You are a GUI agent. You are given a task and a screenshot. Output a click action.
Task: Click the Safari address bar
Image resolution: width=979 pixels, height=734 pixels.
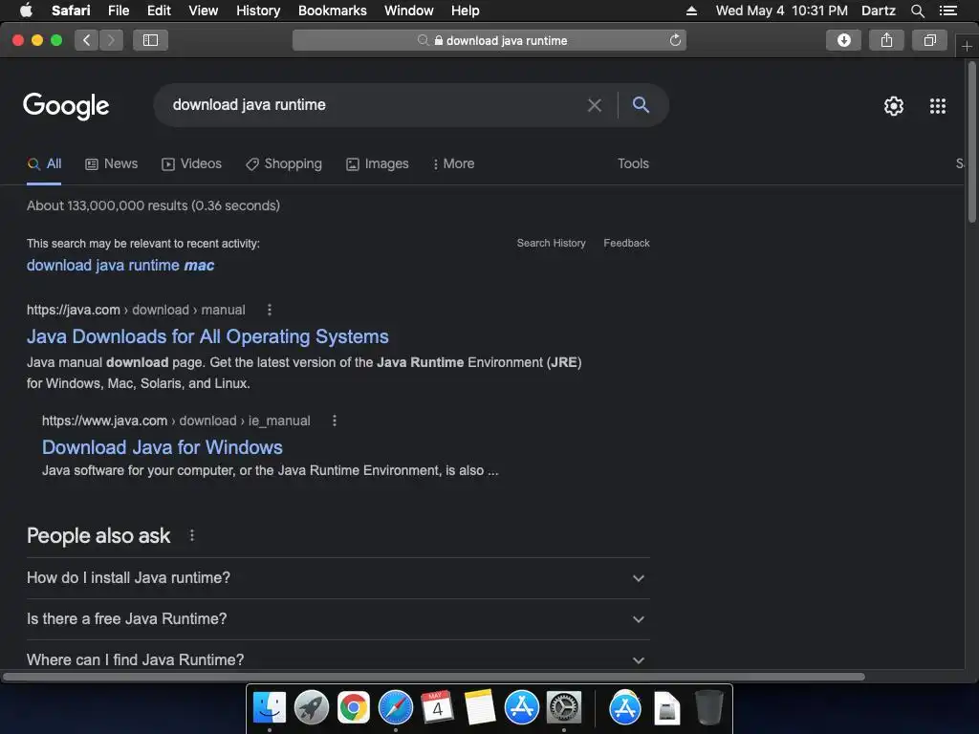coord(489,40)
